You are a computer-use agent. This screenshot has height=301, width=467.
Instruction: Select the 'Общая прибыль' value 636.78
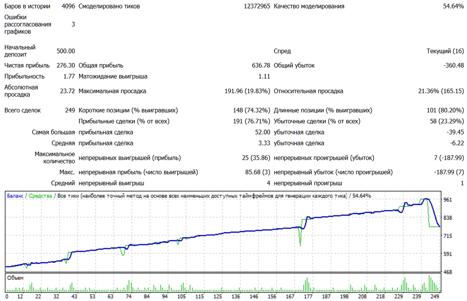(261, 65)
